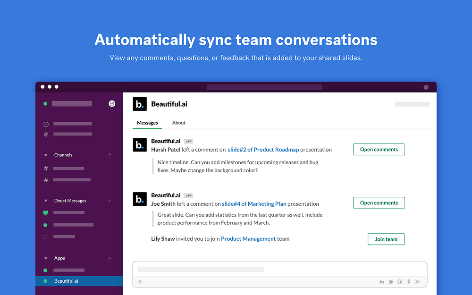Select the heart direct message entry

[64, 213]
